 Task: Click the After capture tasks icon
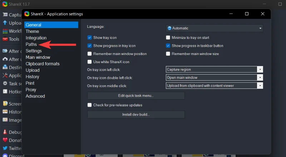5,51
